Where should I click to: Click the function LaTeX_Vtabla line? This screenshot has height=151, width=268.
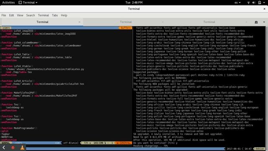click(x=17, y=66)
